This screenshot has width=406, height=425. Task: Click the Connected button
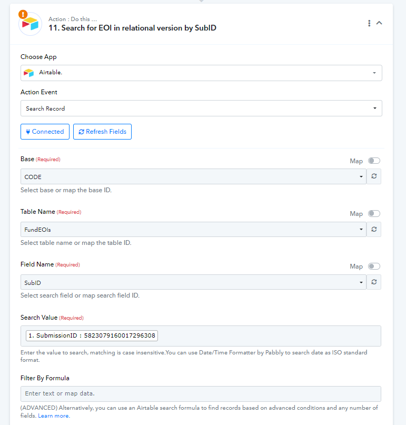(x=45, y=132)
